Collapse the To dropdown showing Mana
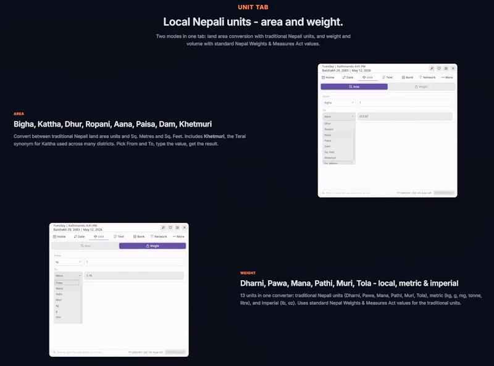This screenshot has height=366, width=494. [68, 276]
